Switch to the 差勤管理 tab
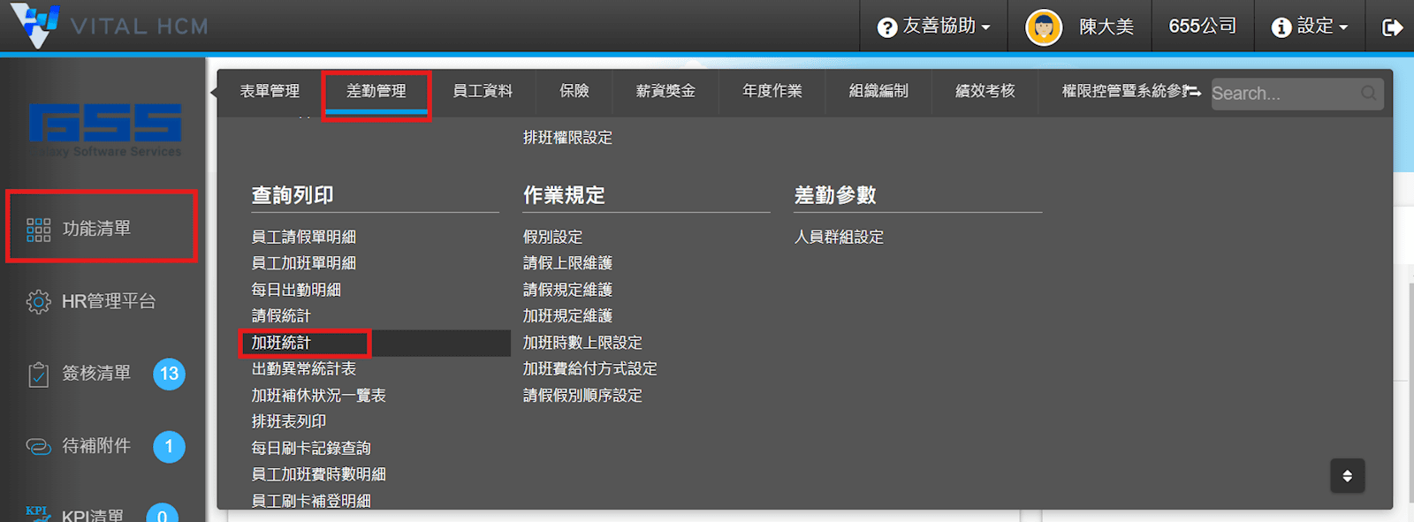1414x522 pixels. pyautogui.click(x=376, y=91)
